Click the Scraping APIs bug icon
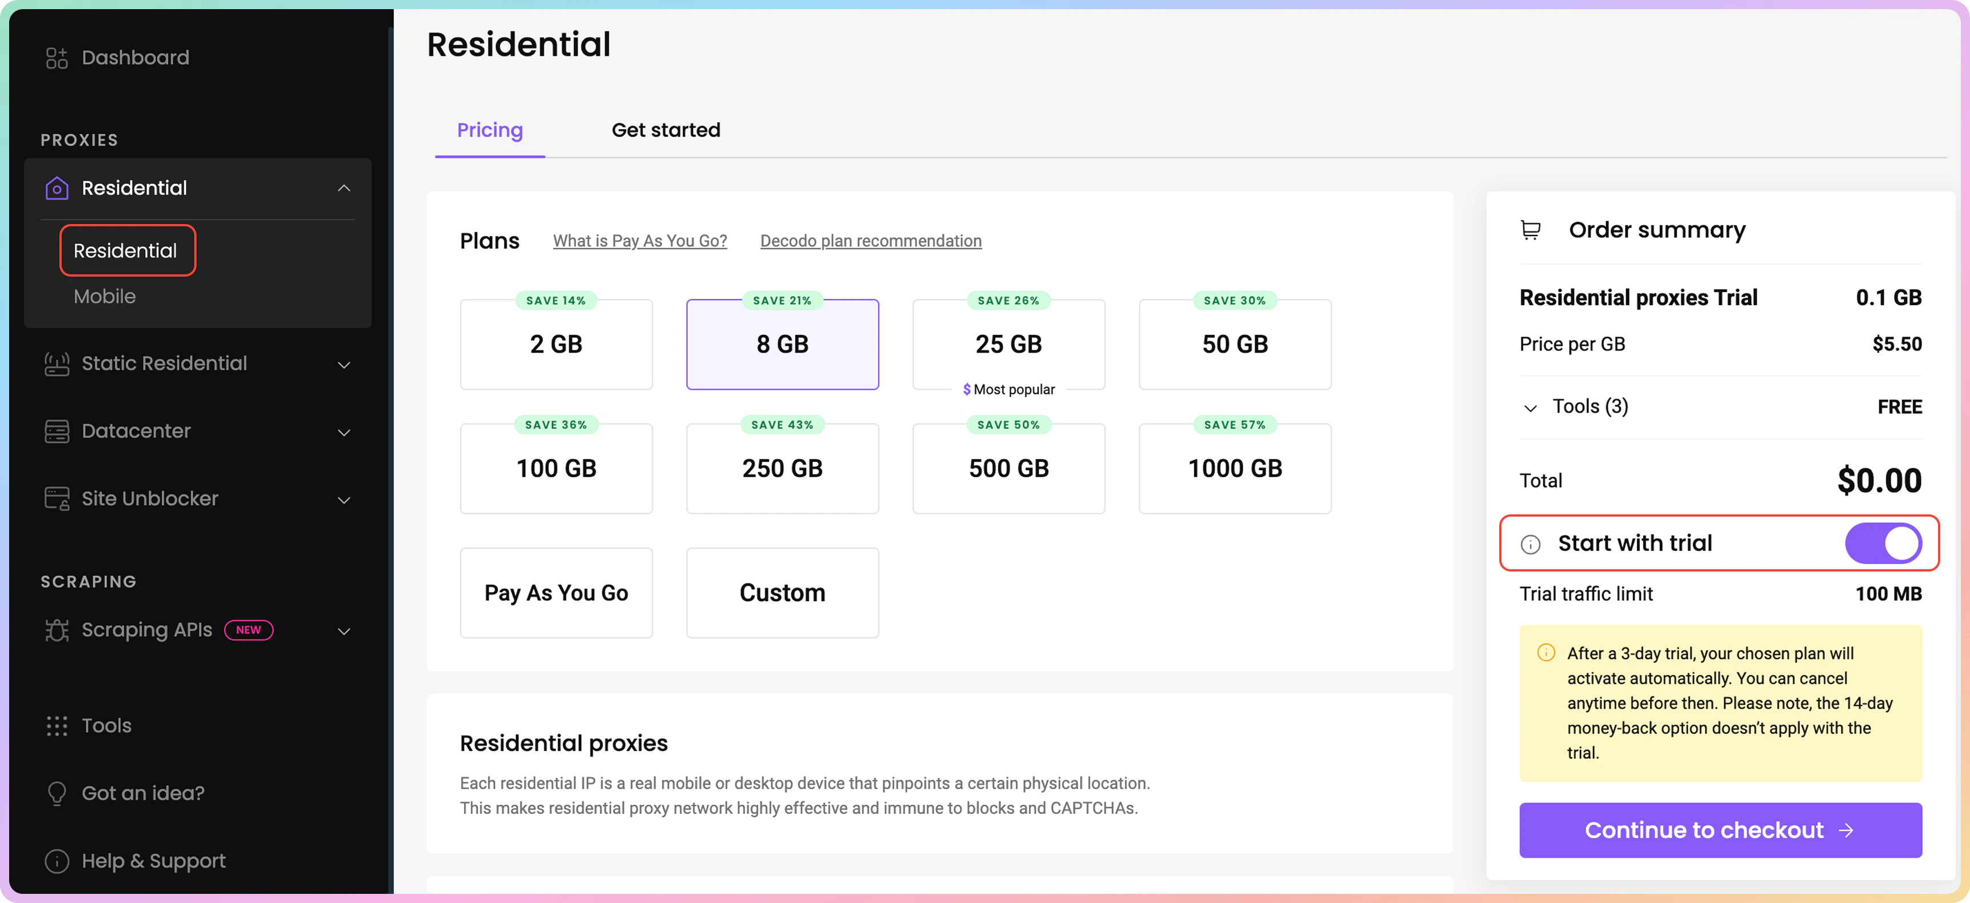The width and height of the screenshot is (1970, 903). [x=57, y=630]
